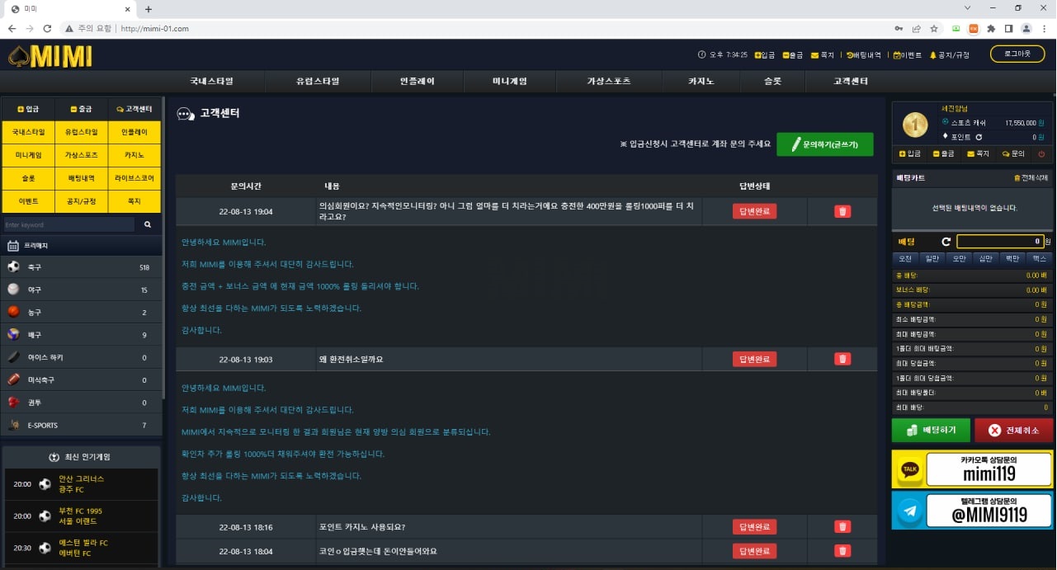Select the 권투 boxing glove icon
This screenshot has width=1057, height=570.
[x=13, y=403]
